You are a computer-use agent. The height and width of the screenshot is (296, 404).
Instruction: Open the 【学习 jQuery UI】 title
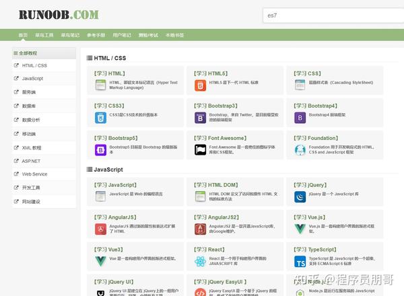pyautogui.click(x=114, y=282)
